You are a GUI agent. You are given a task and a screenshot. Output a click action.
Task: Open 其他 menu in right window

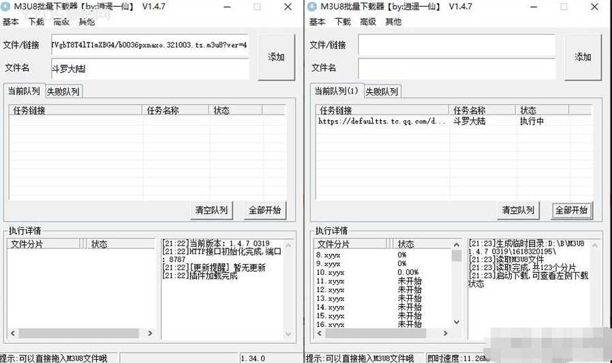[x=393, y=22]
